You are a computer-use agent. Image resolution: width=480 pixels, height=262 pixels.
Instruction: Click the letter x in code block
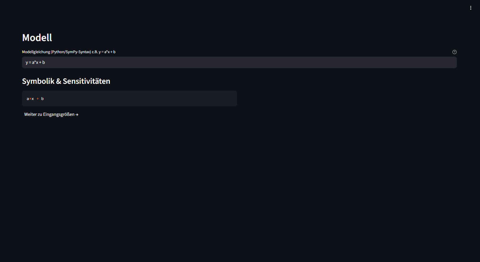coord(33,99)
